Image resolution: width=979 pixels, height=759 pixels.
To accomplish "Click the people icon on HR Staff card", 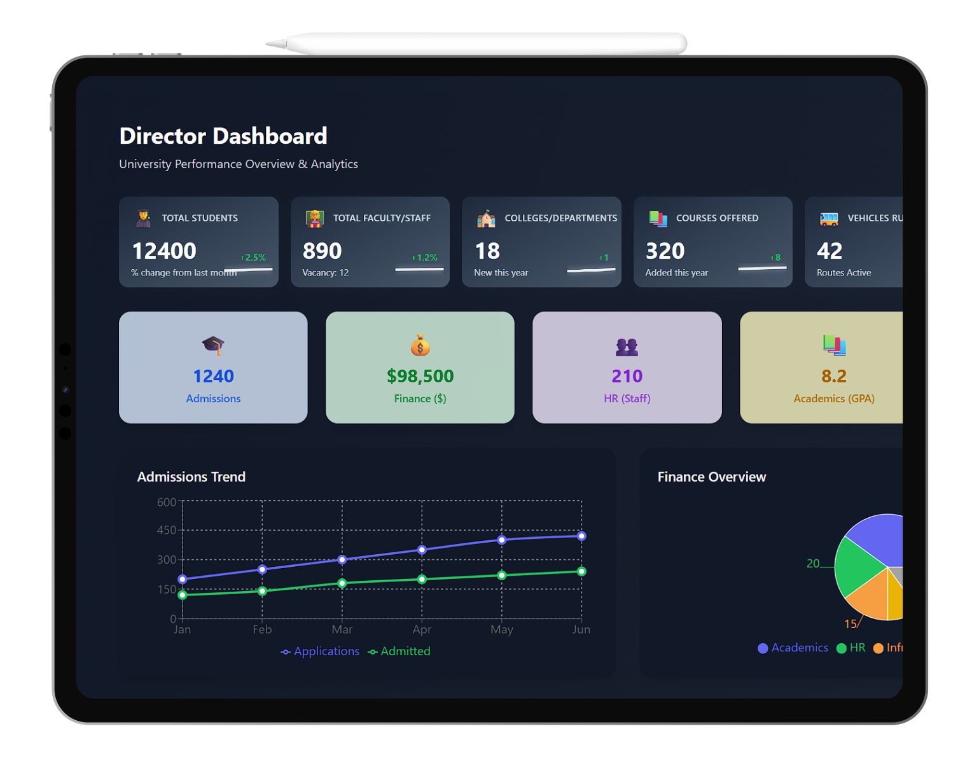I will pos(627,346).
